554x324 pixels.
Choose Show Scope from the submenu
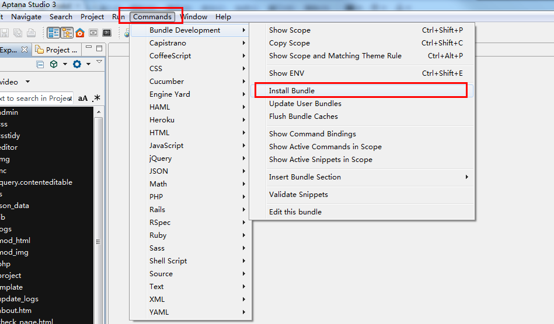[362, 30]
